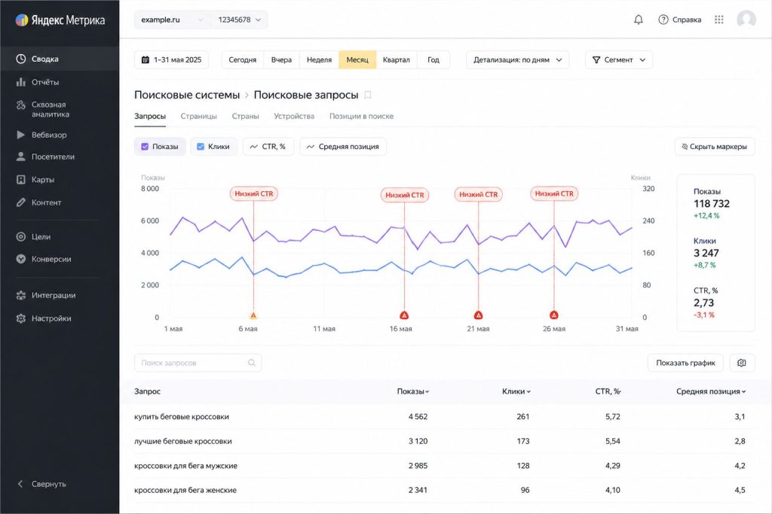Open the 1–31 мая 2025 date picker
The width and height of the screenshot is (772, 514).
tap(171, 60)
